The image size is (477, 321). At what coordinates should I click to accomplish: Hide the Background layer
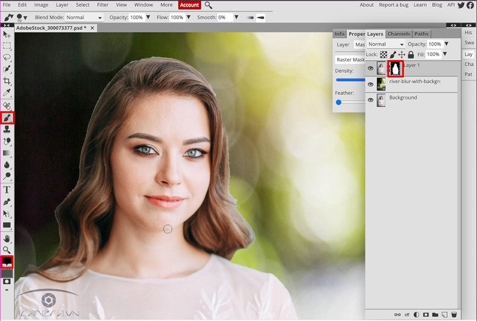coord(371,101)
